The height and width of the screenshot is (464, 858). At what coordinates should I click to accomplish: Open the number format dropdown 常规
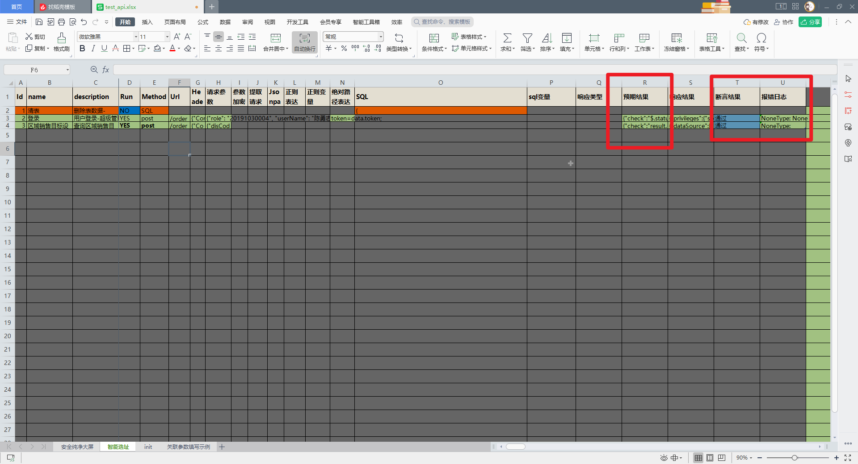click(381, 37)
